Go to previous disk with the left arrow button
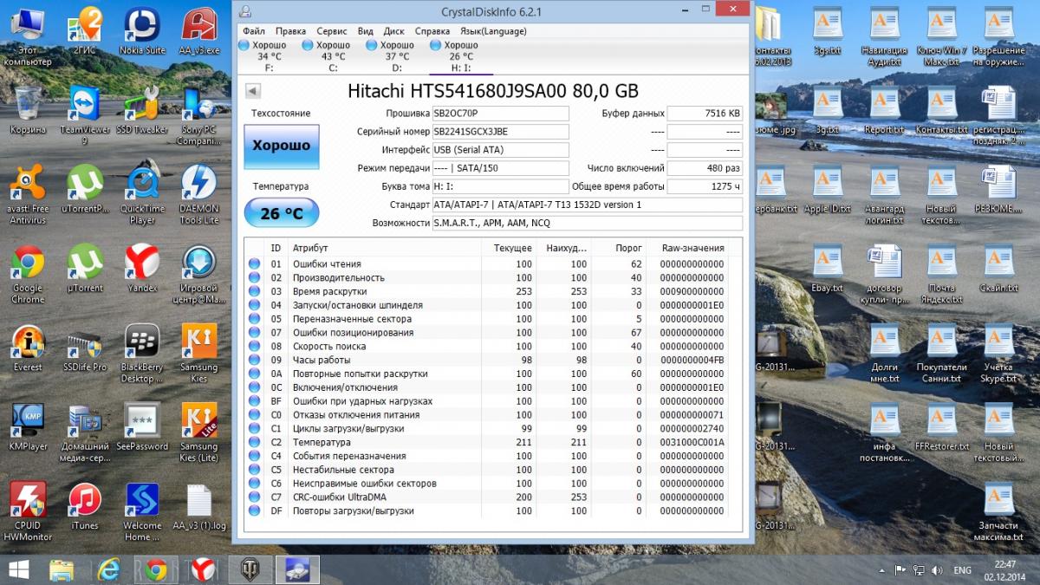The height and width of the screenshot is (585, 1040). tap(253, 91)
